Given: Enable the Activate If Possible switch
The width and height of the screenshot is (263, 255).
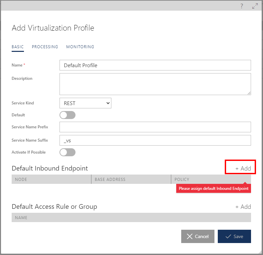Looking at the screenshot, I should tap(67, 152).
